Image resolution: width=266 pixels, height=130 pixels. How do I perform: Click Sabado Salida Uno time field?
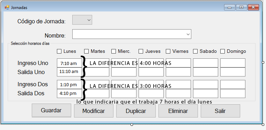(x=206, y=72)
